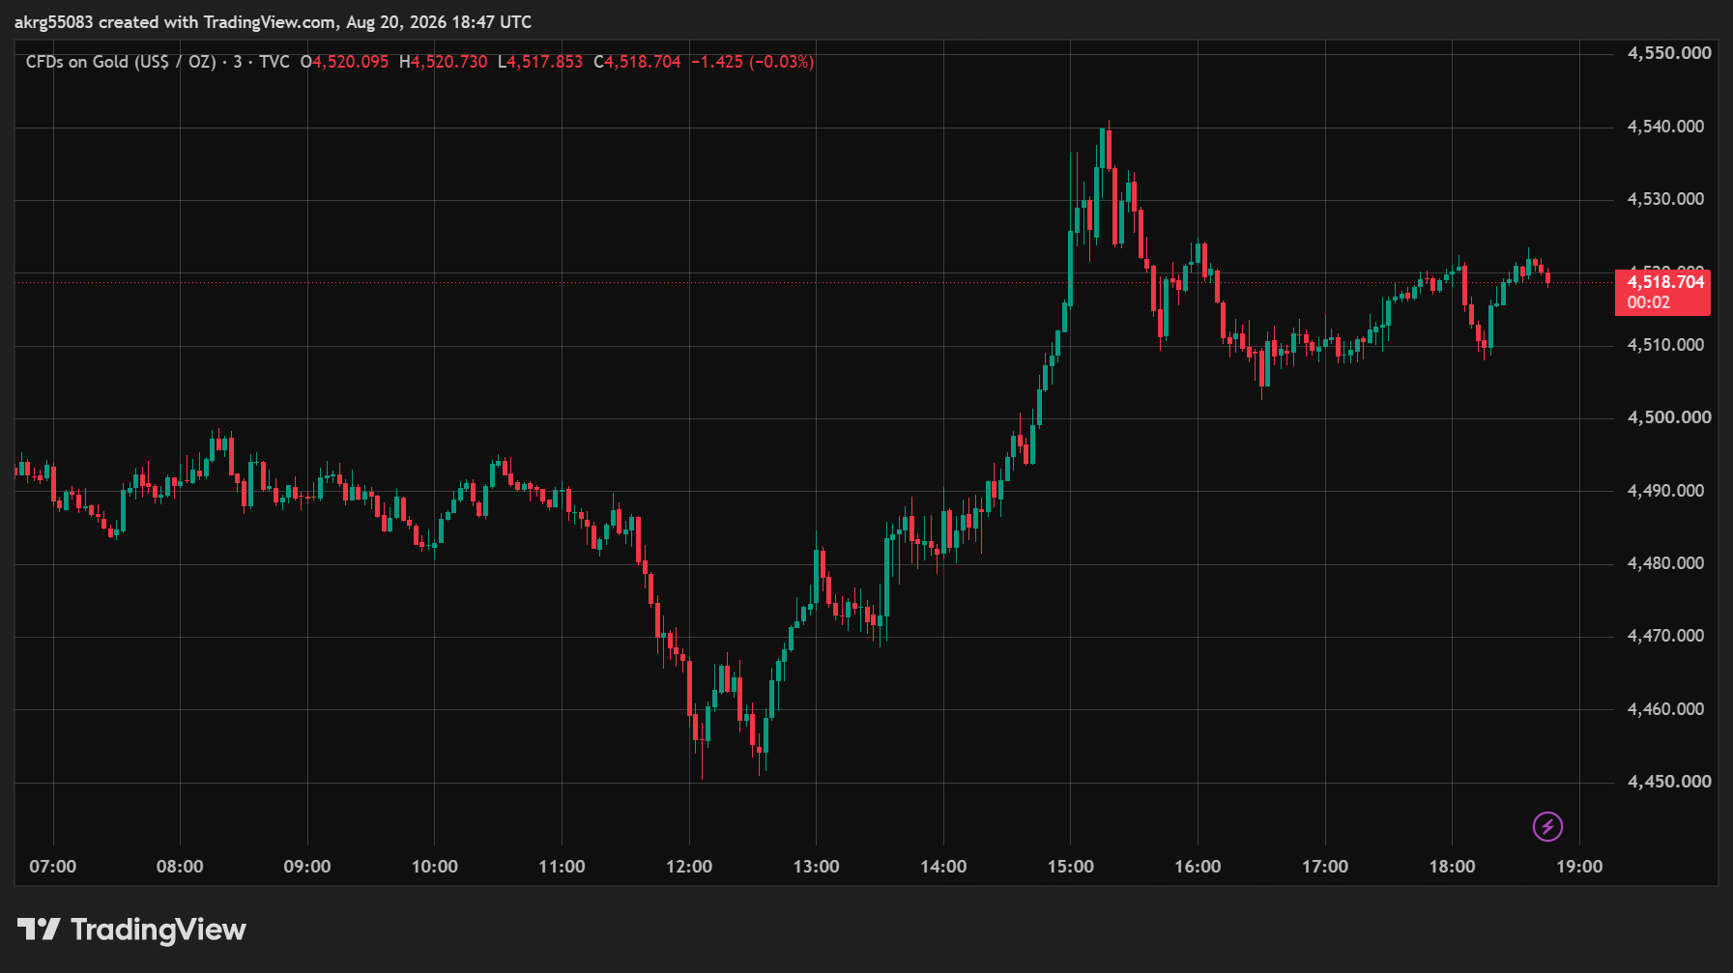Viewport: 1733px width, 973px height.
Task: Click the 13:00 time axis label
Action: click(816, 867)
